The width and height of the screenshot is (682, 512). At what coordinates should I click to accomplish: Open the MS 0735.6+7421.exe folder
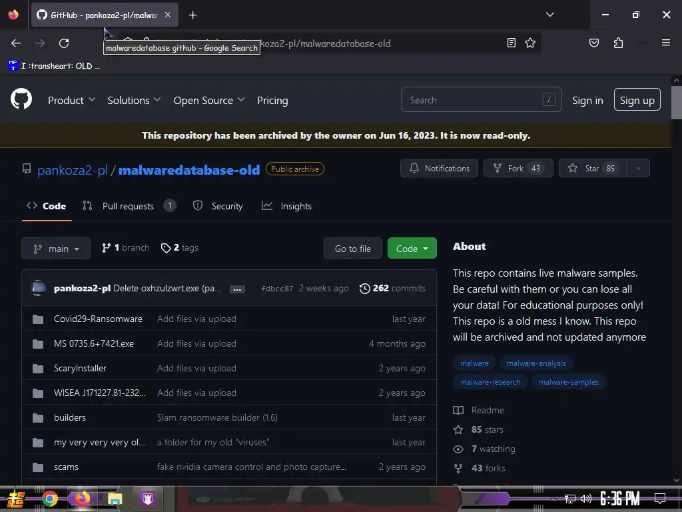coord(93,343)
